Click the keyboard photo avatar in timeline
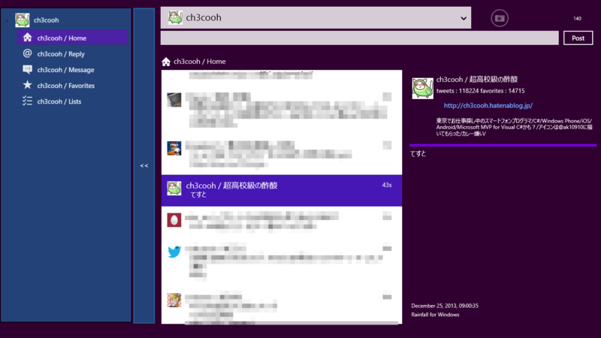This screenshot has height=338, width=601. point(174,100)
